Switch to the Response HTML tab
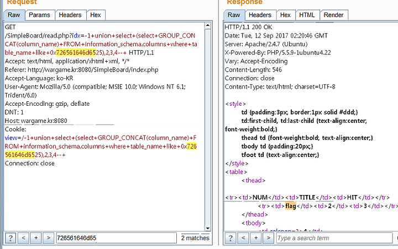Screen dimensions: 398x249 tap(307, 15)
